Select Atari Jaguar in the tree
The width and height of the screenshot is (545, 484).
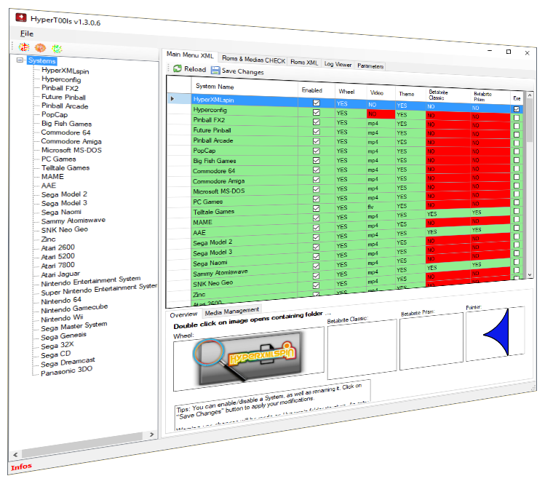60,274
